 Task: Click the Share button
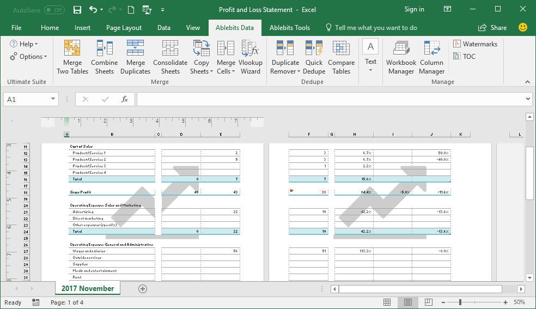[x=492, y=28]
